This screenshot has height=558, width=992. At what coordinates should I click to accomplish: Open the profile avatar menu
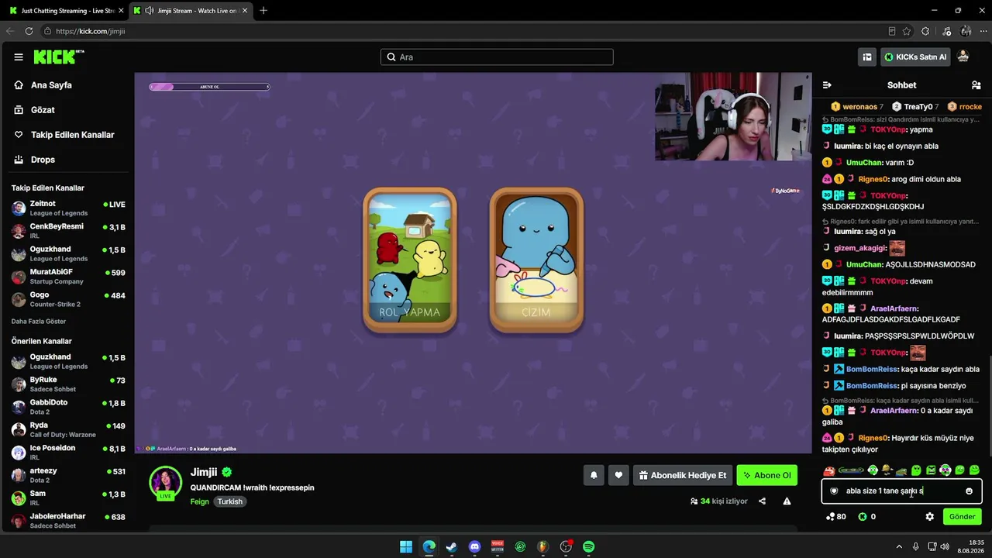coord(963,57)
